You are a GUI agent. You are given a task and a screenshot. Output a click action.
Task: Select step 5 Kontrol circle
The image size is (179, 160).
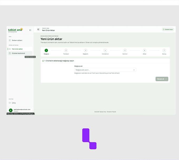click(x=125, y=50)
